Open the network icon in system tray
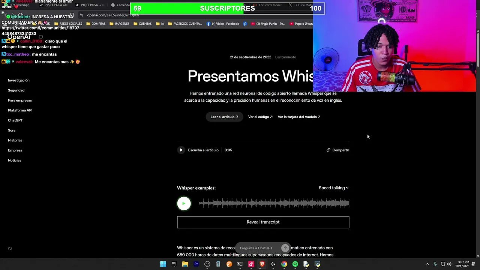Screen dimensions: 480x270 pos(443,264)
